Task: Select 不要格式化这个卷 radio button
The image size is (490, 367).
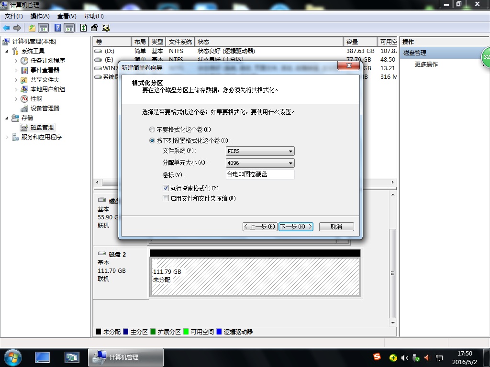Action: tap(152, 130)
